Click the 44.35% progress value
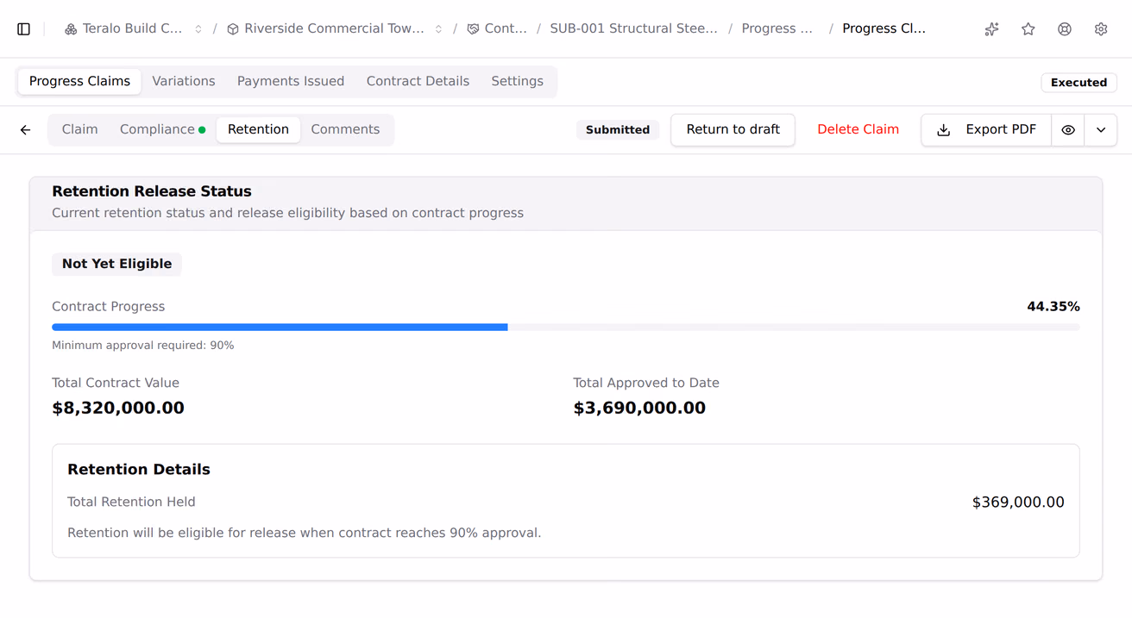 tap(1053, 307)
